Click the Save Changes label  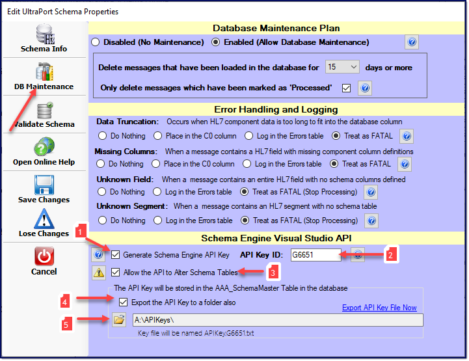(44, 200)
